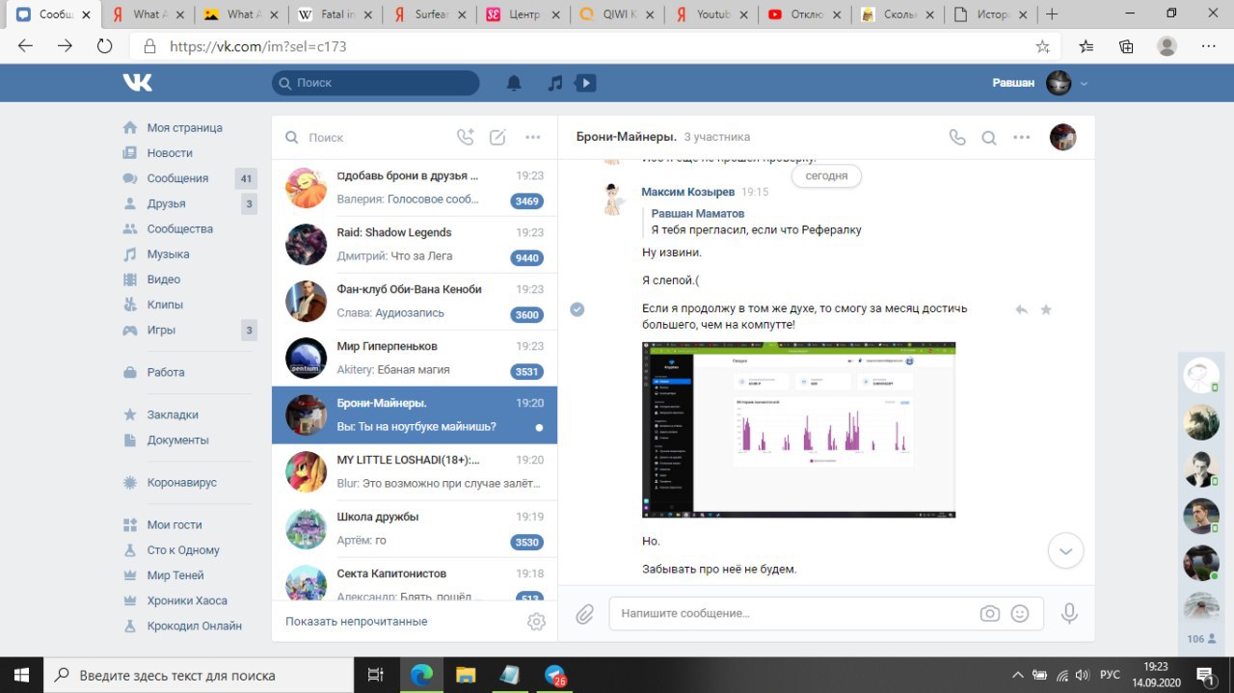Go to Моя страница

click(x=184, y=128)
